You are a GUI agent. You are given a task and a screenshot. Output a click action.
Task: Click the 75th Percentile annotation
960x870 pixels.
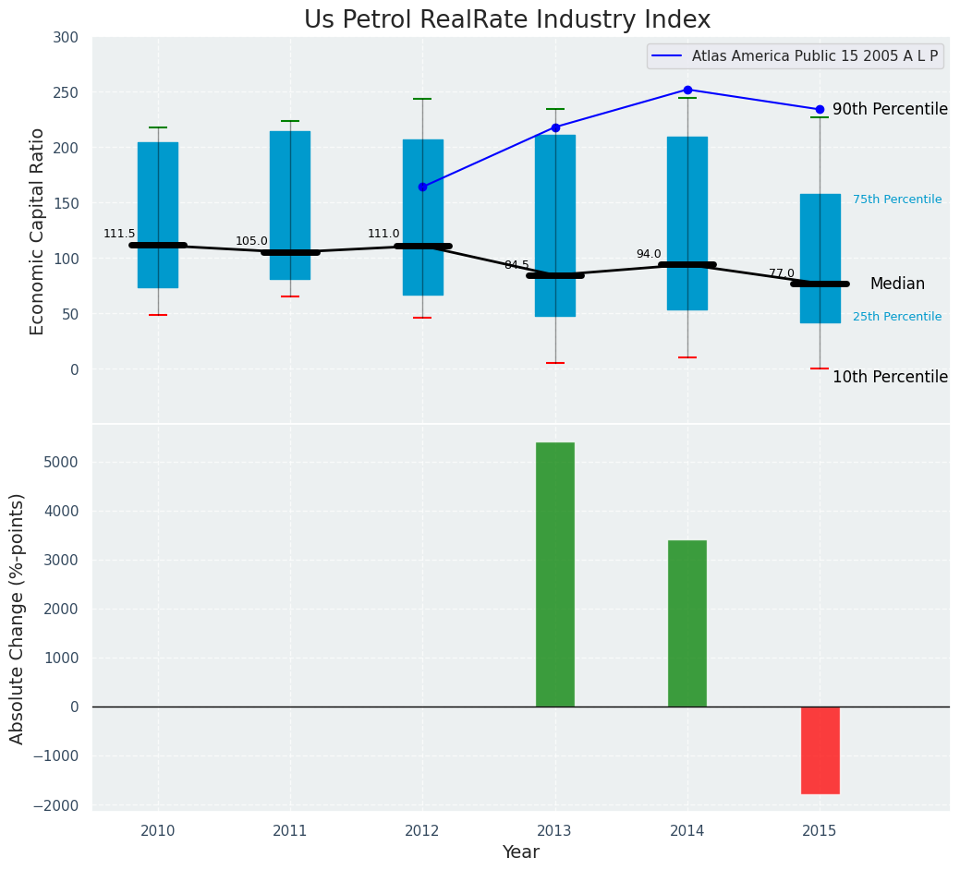(x=896, y=199)
